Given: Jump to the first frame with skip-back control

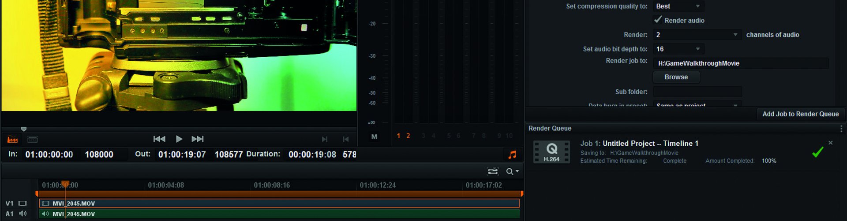Looking at the screenshot, I should pyautogui.click(x=159, y=139).
